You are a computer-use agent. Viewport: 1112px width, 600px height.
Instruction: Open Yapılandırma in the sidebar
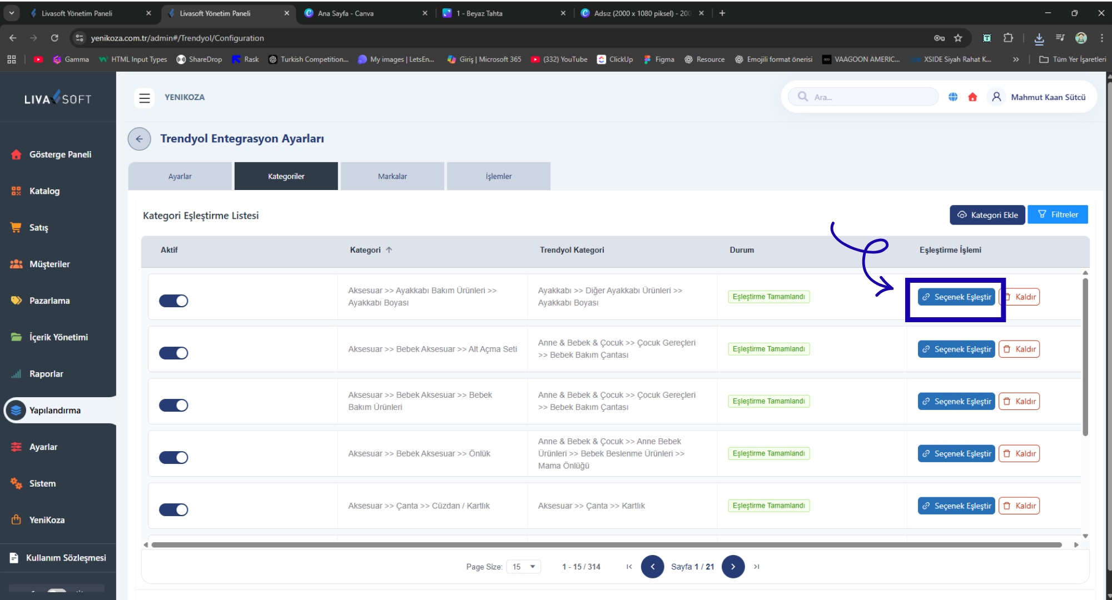[54, 411]
